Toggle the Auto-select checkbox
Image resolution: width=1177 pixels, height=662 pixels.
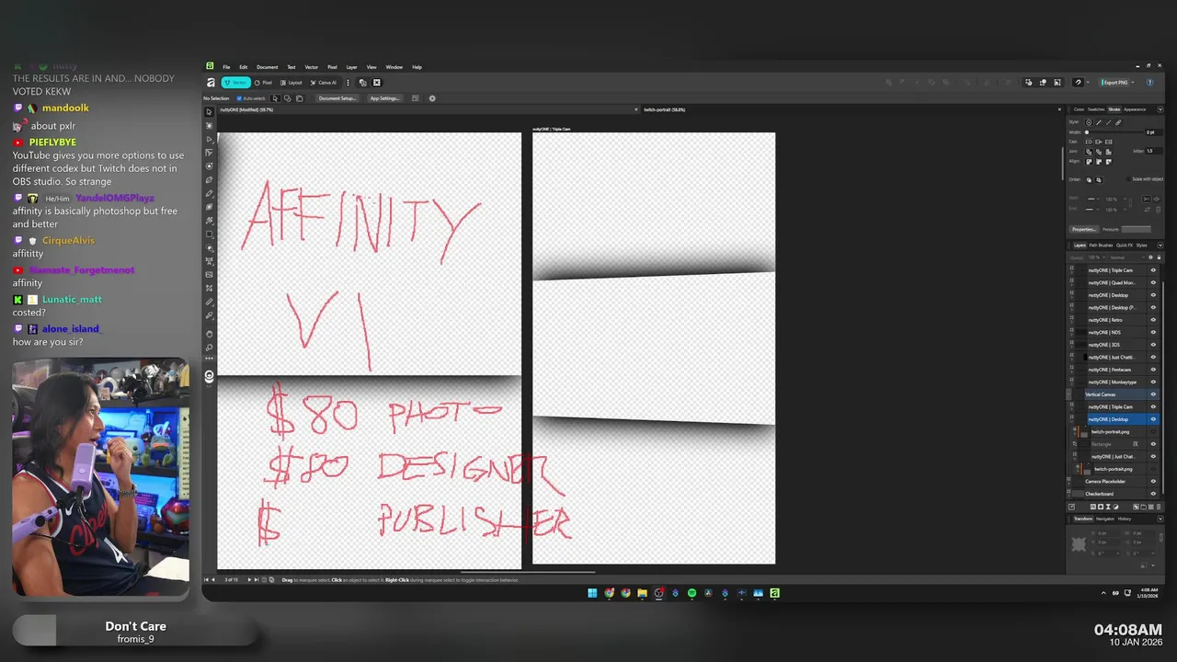coord(239,98)
